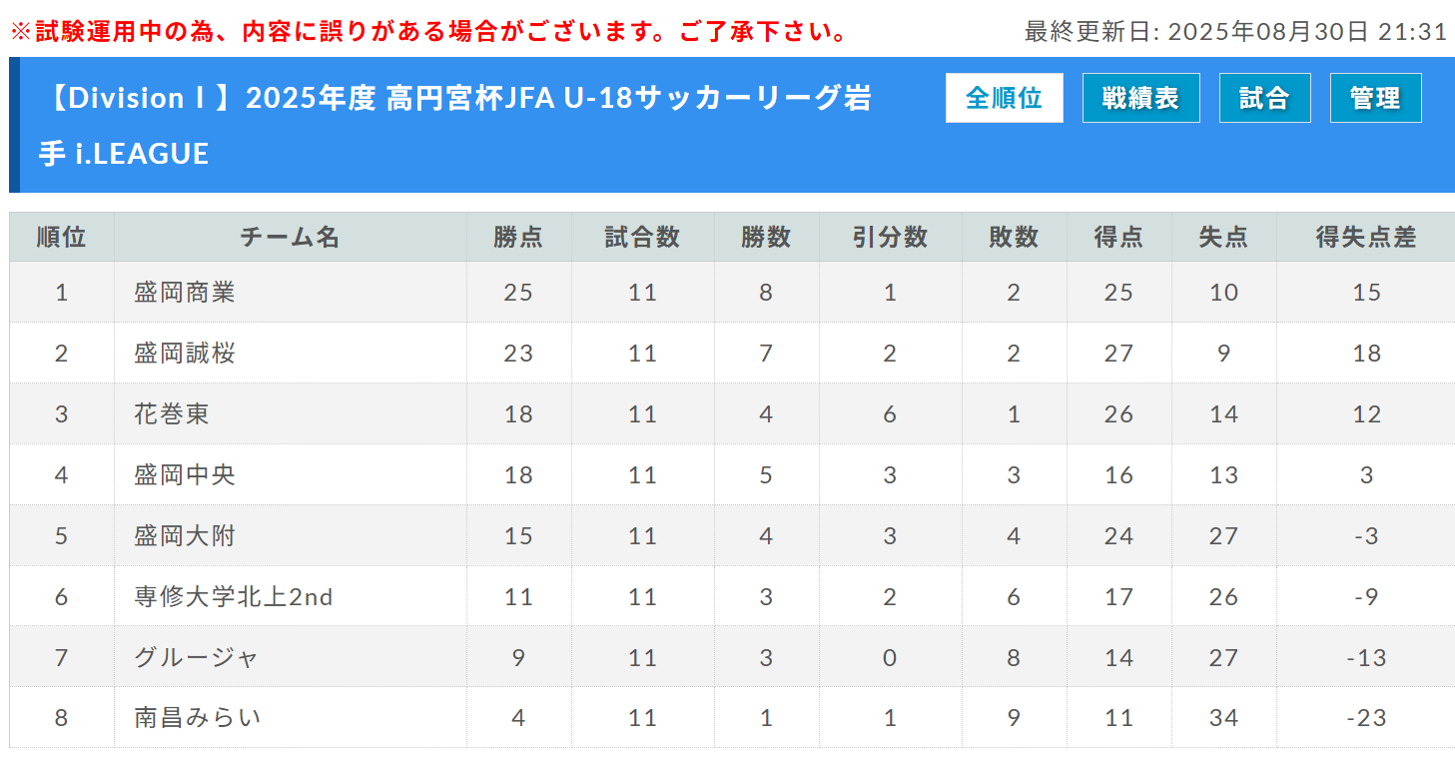
Task: Click the 勝点 column header
Action: click(518, 237)
